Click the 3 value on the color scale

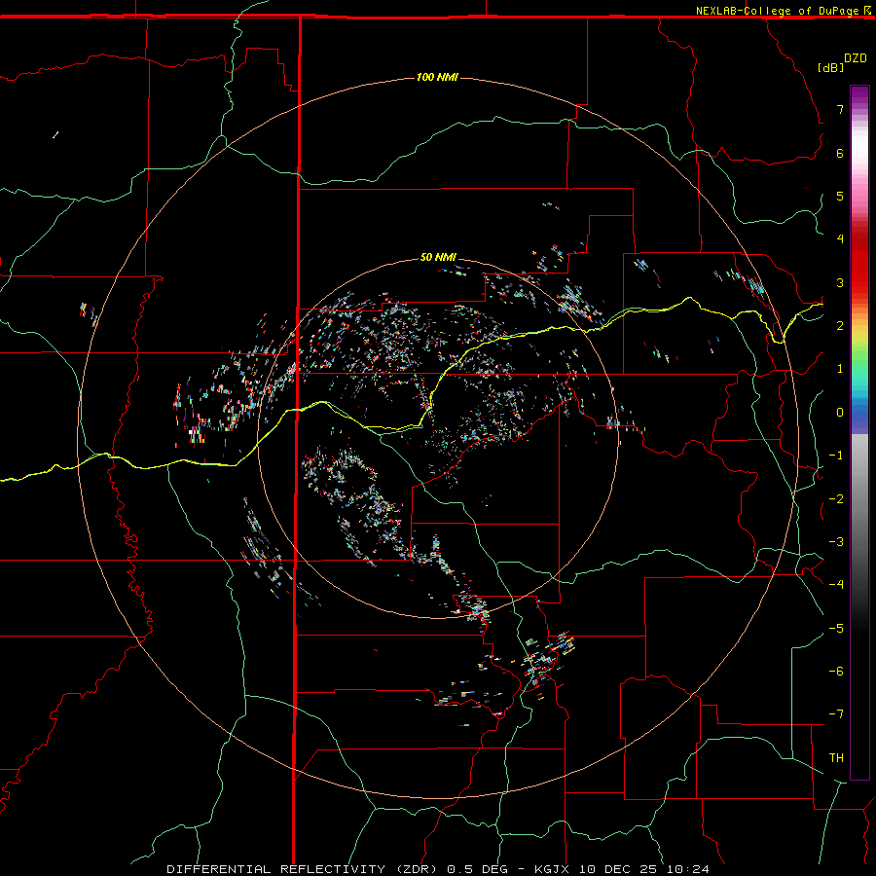tap(840, 282)
